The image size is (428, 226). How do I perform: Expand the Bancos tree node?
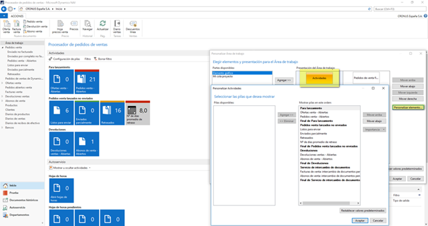click(x=3, y=127)
